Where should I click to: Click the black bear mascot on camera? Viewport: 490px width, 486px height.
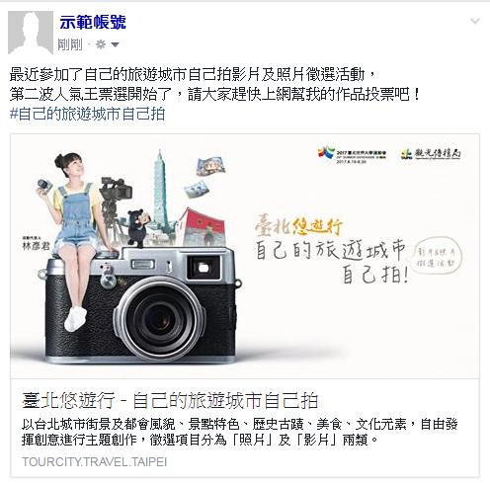point(139,226)
